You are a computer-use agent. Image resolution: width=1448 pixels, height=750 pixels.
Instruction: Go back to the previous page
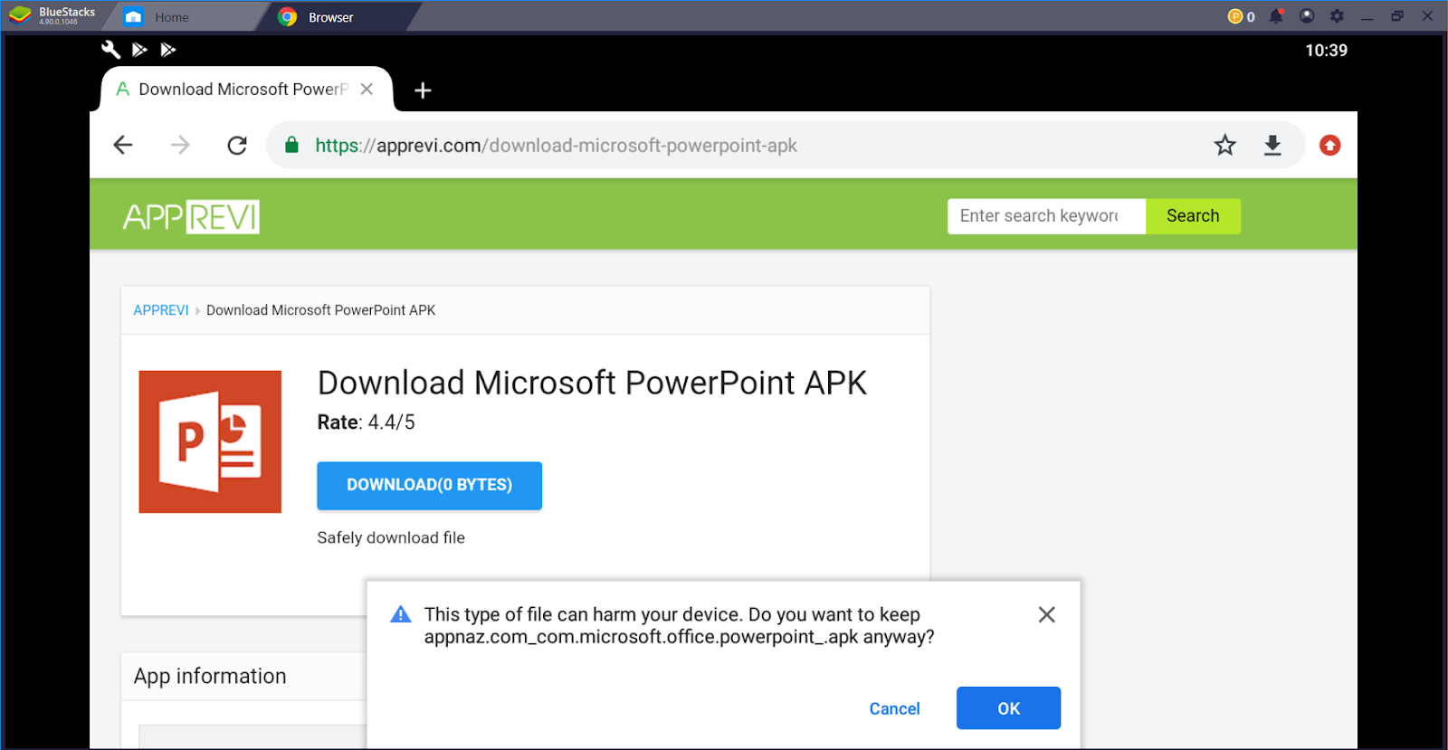[123, 145]
